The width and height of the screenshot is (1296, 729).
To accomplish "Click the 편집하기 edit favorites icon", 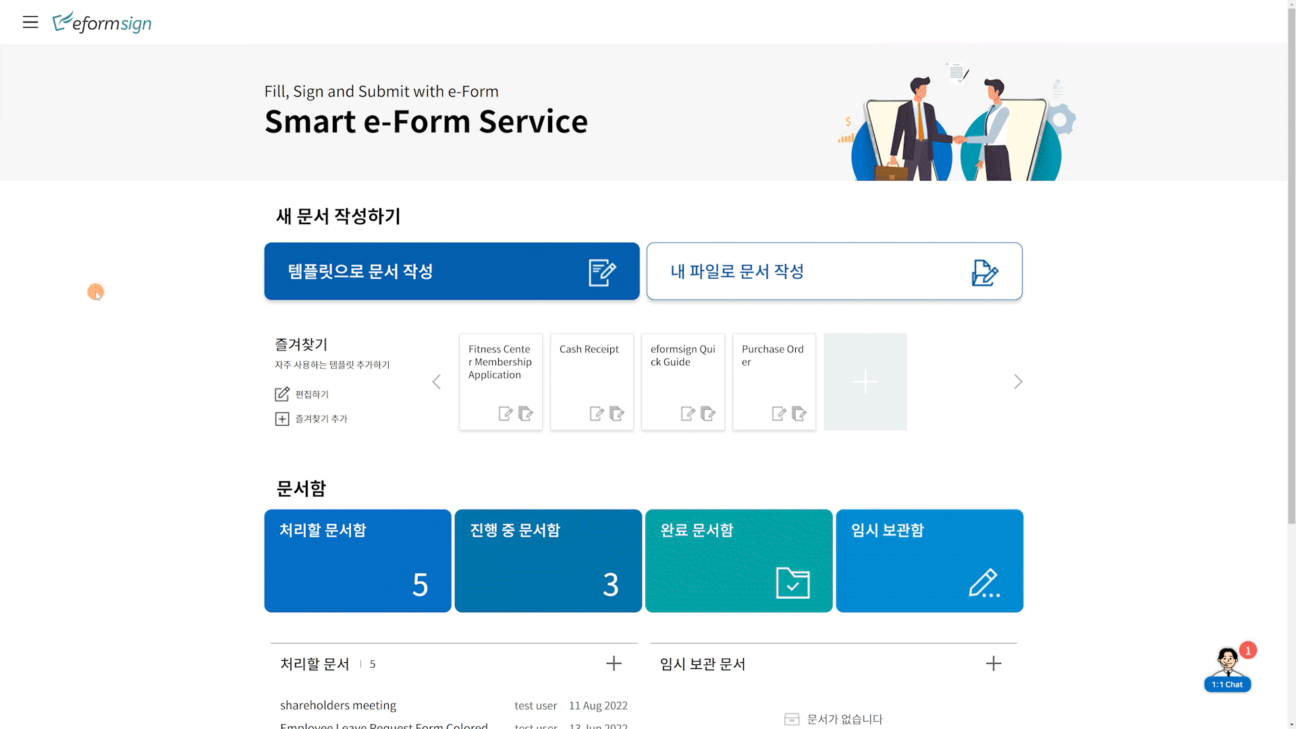I will (x=282, y=394).
